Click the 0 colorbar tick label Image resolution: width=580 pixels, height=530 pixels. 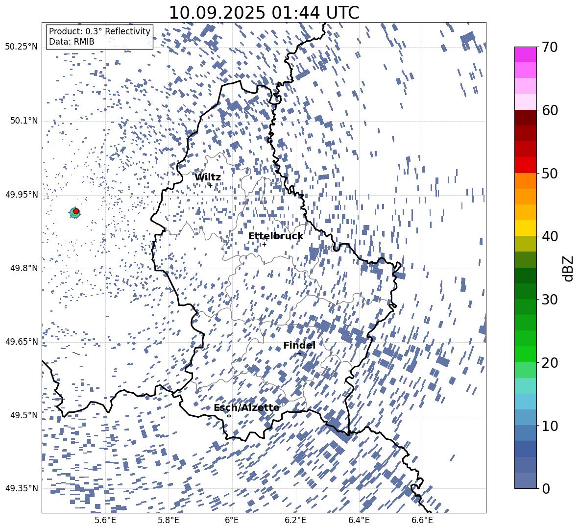click(x=546, y=488)
